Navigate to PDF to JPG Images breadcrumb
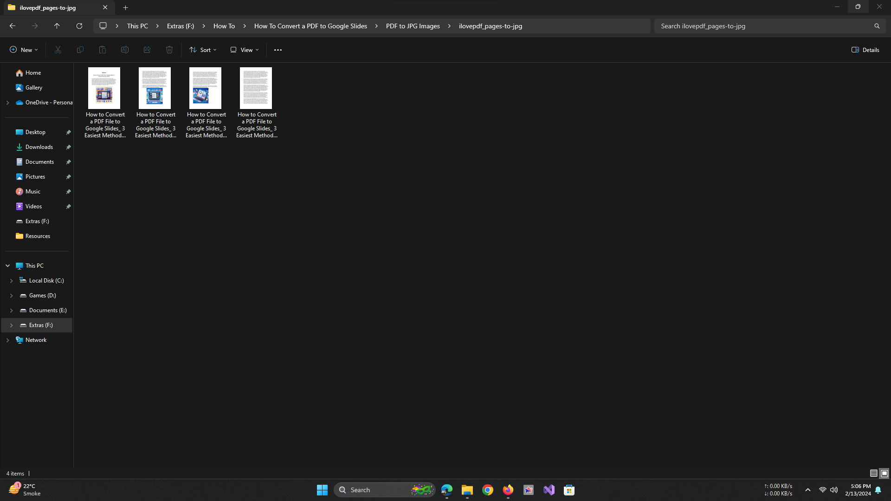The height and width of the screenshot is (501, 891). (x=413, y=26)
